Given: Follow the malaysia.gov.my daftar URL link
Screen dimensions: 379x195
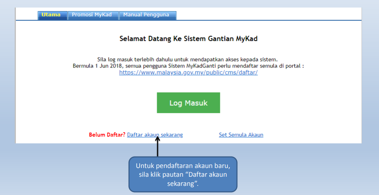Looking at the screenshot, I should click(189, 73).
